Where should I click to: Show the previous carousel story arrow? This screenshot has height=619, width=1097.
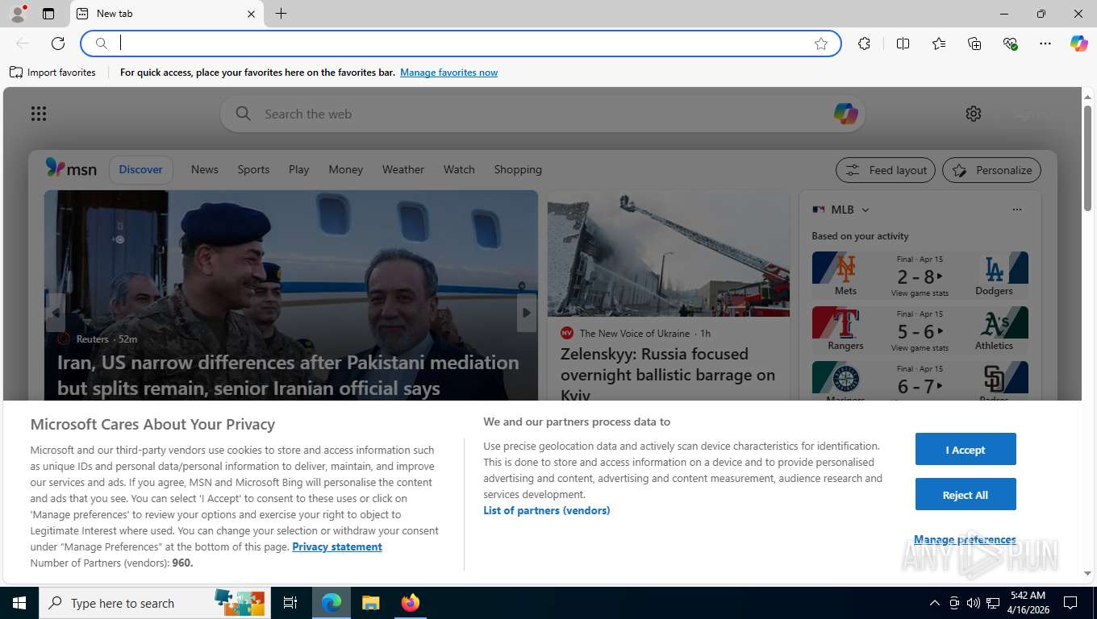(55, 313)
